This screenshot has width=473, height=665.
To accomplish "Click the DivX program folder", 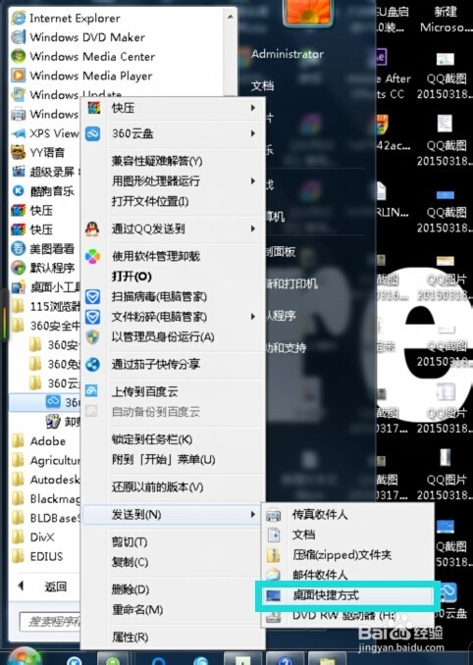I will point(33,537).
